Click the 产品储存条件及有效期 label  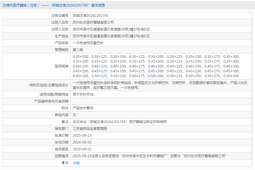(x=51, y=101)
